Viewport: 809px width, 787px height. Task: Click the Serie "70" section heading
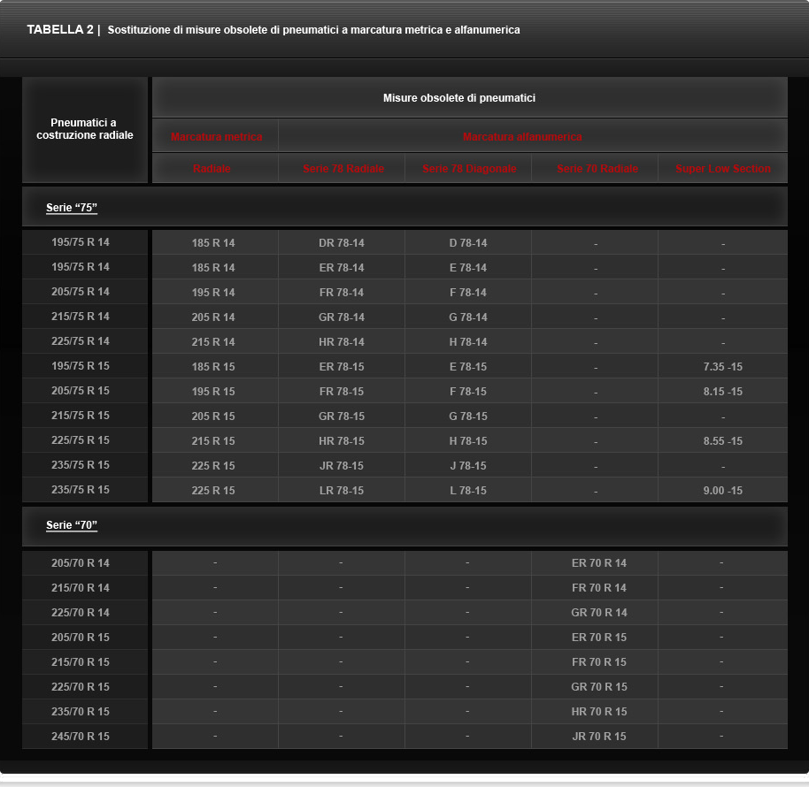(72, 525)
